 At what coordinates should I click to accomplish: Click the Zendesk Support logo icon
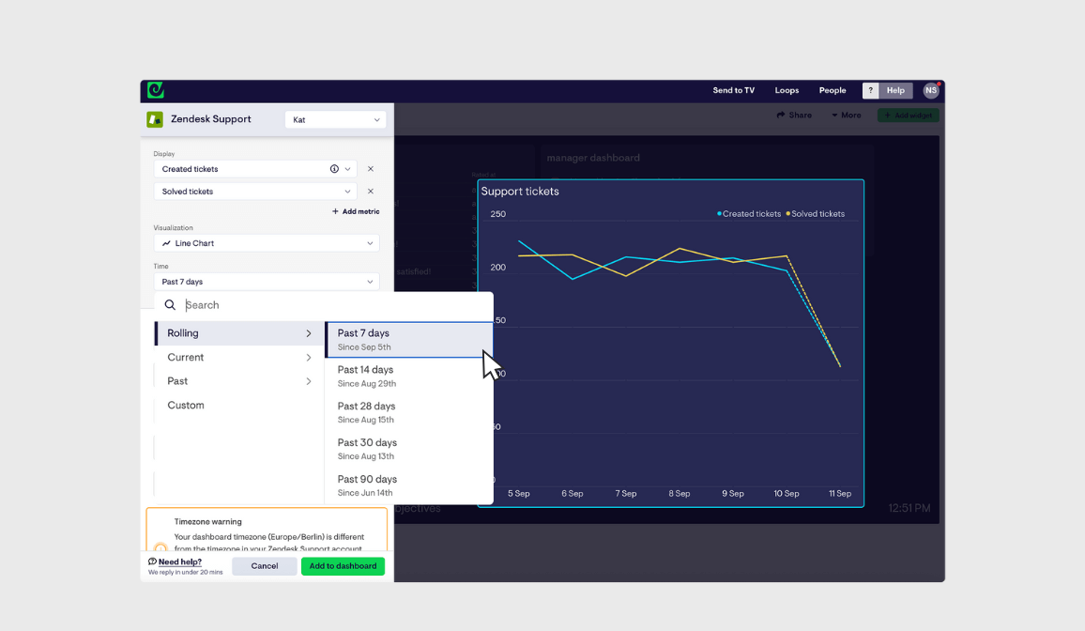(155, 119)
